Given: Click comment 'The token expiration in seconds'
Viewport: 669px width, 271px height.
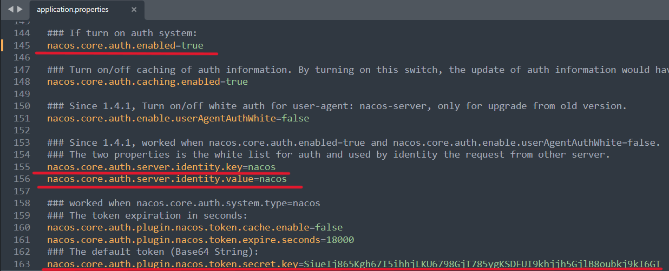Looking at the screenshot, I should [148, 215].
